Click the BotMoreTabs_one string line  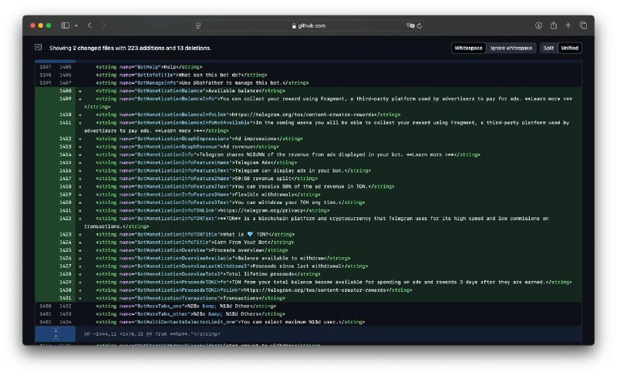coord(186,306)
